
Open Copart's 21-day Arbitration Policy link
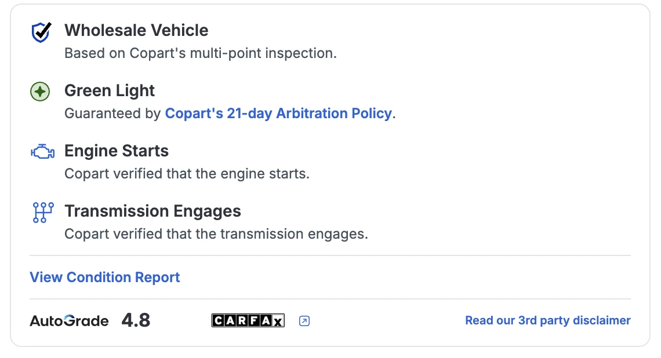278,114
